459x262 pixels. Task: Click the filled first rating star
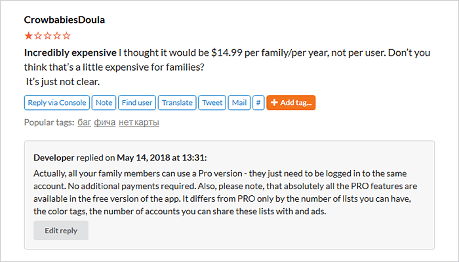(x=28, y=36)
